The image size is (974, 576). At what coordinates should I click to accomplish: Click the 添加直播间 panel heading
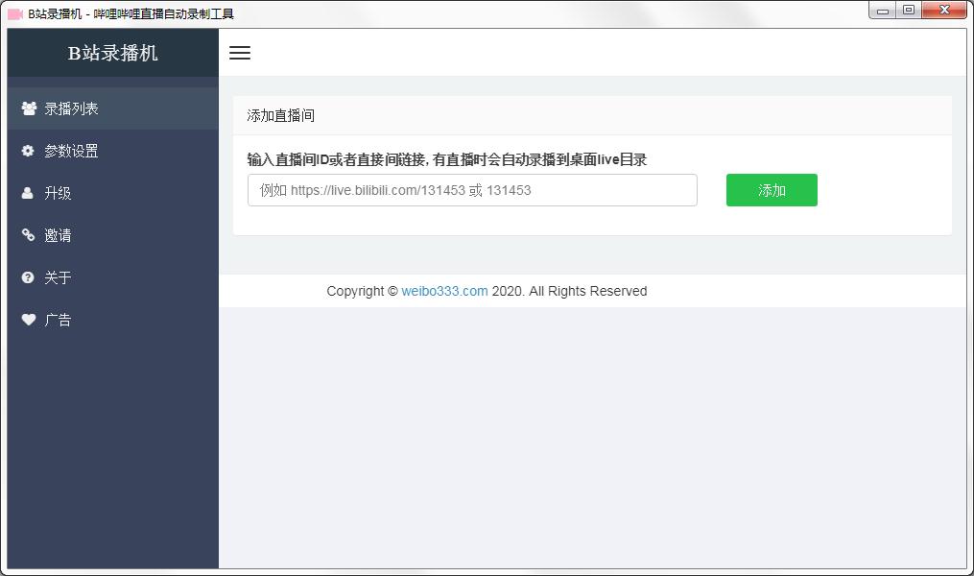tap(281, 115)
